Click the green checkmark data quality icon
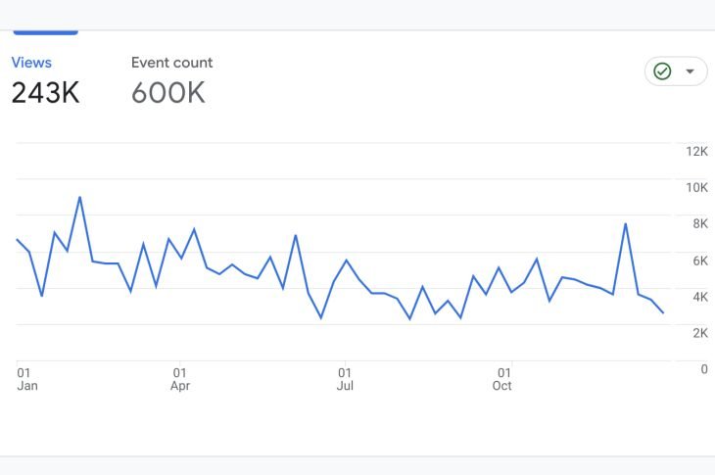Image resolution: width=715 pixels, height=475 pixels. click(x=662, y=71)
